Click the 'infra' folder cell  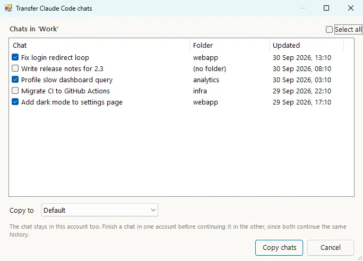click(200, 91)
